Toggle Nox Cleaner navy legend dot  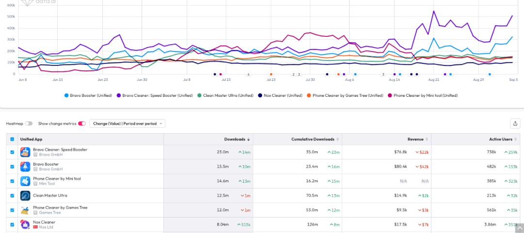pos(260,95)
